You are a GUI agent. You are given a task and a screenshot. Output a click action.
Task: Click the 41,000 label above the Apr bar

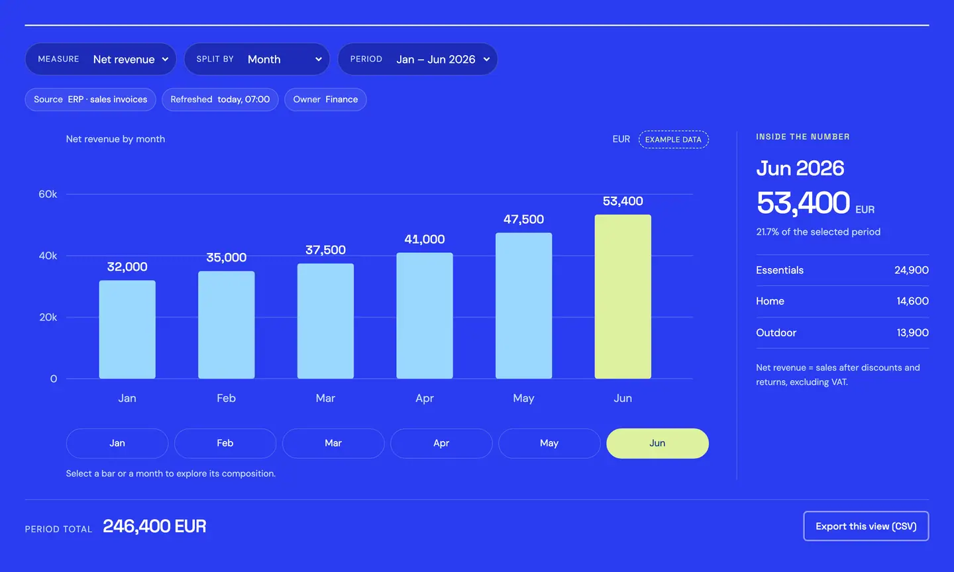point(425,239)
